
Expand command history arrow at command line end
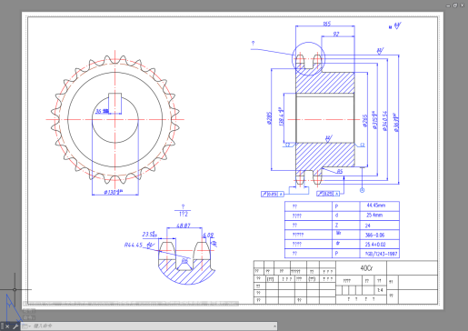[274, 326]
